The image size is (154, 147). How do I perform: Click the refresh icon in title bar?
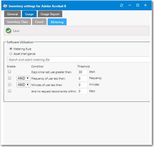pyautogui.click(x=122, y=5)
